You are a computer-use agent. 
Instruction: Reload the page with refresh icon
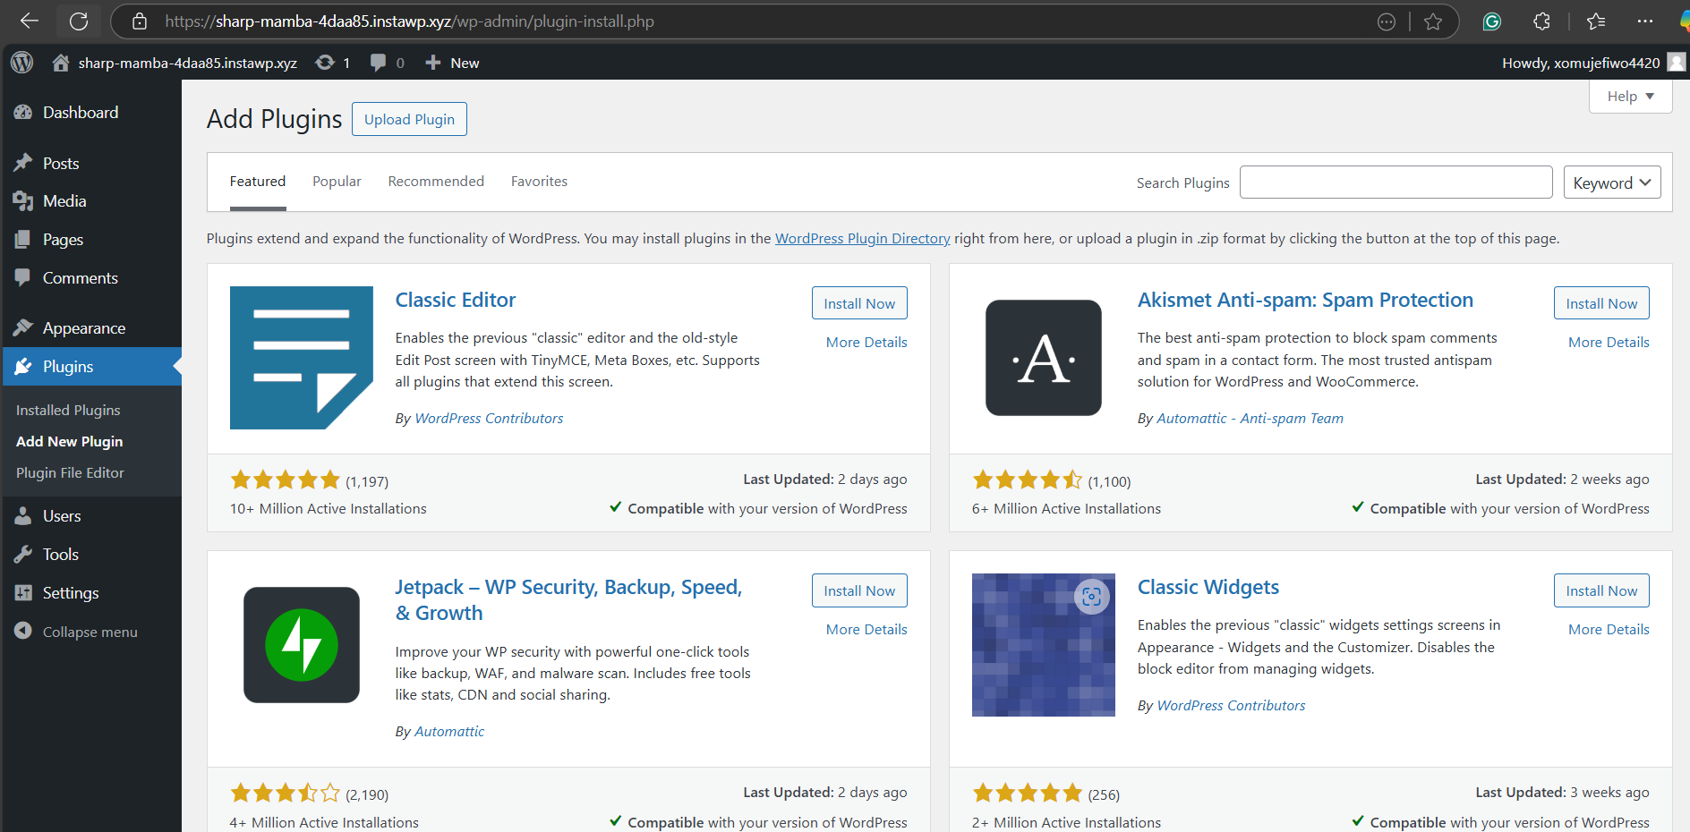click(x=79, y=21)
